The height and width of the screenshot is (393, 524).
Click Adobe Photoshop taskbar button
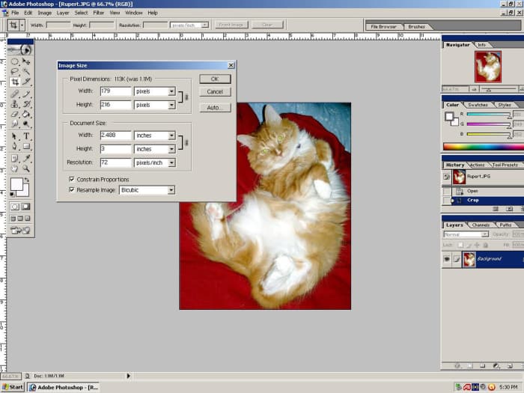tap(64, 387)
